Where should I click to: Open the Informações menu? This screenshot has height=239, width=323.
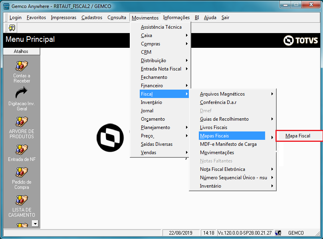pyautogui.click(x=176, y=18)
